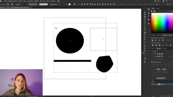The height and width of the screenshot is (97, 173).
Task: Select the Direct Selection tool
Action: 145,12
